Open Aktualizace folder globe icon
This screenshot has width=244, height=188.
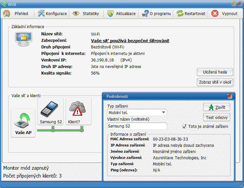click(111, 13)
